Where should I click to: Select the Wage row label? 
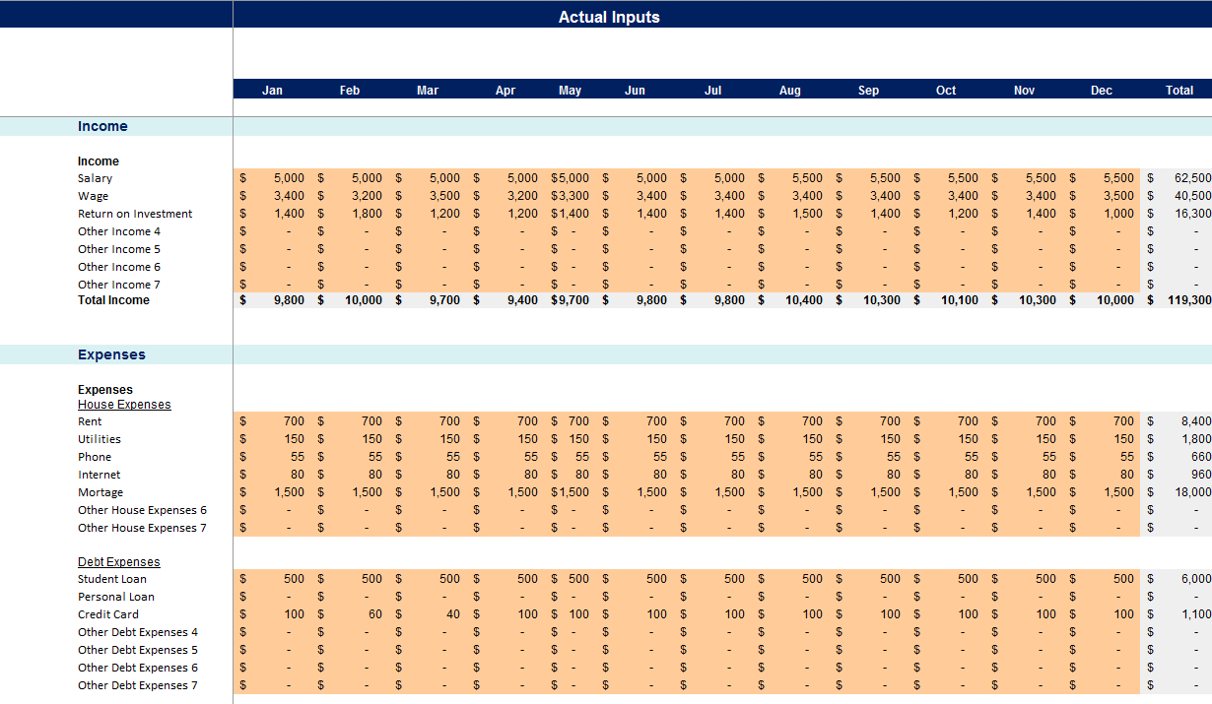click(93, 196)
